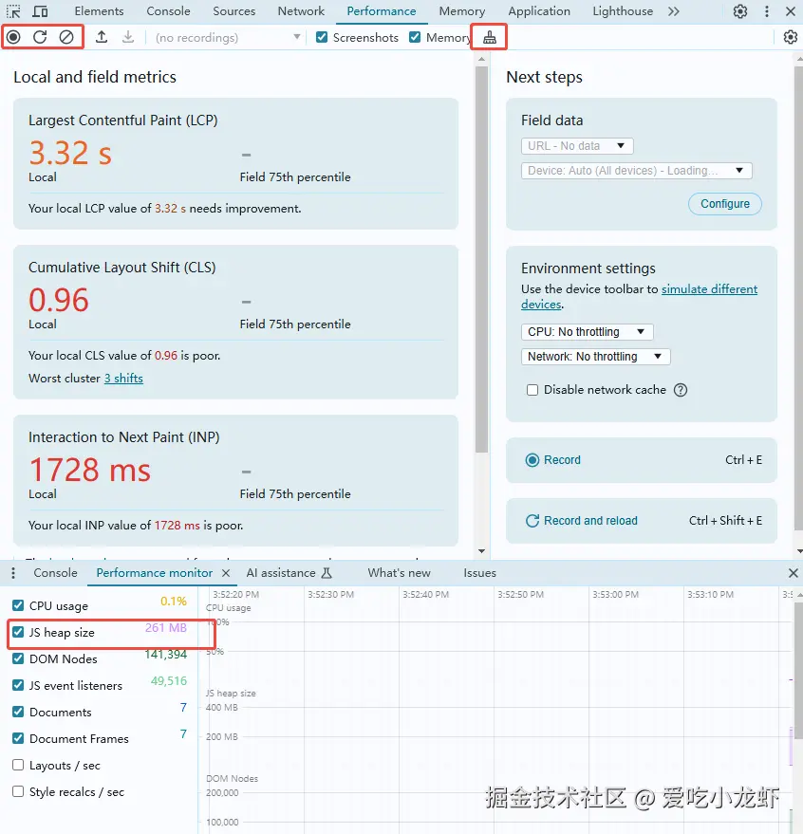Image resolution: width=803 pixels, height=834 pixels.
Task: Start recording with the circle record icon
Action: (x=14, y=37)
